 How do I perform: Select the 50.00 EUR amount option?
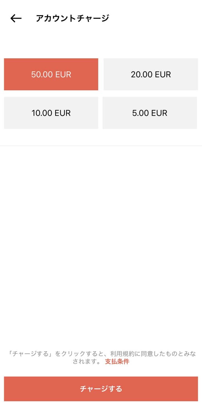pyautogui.click(x=51, y=74)
